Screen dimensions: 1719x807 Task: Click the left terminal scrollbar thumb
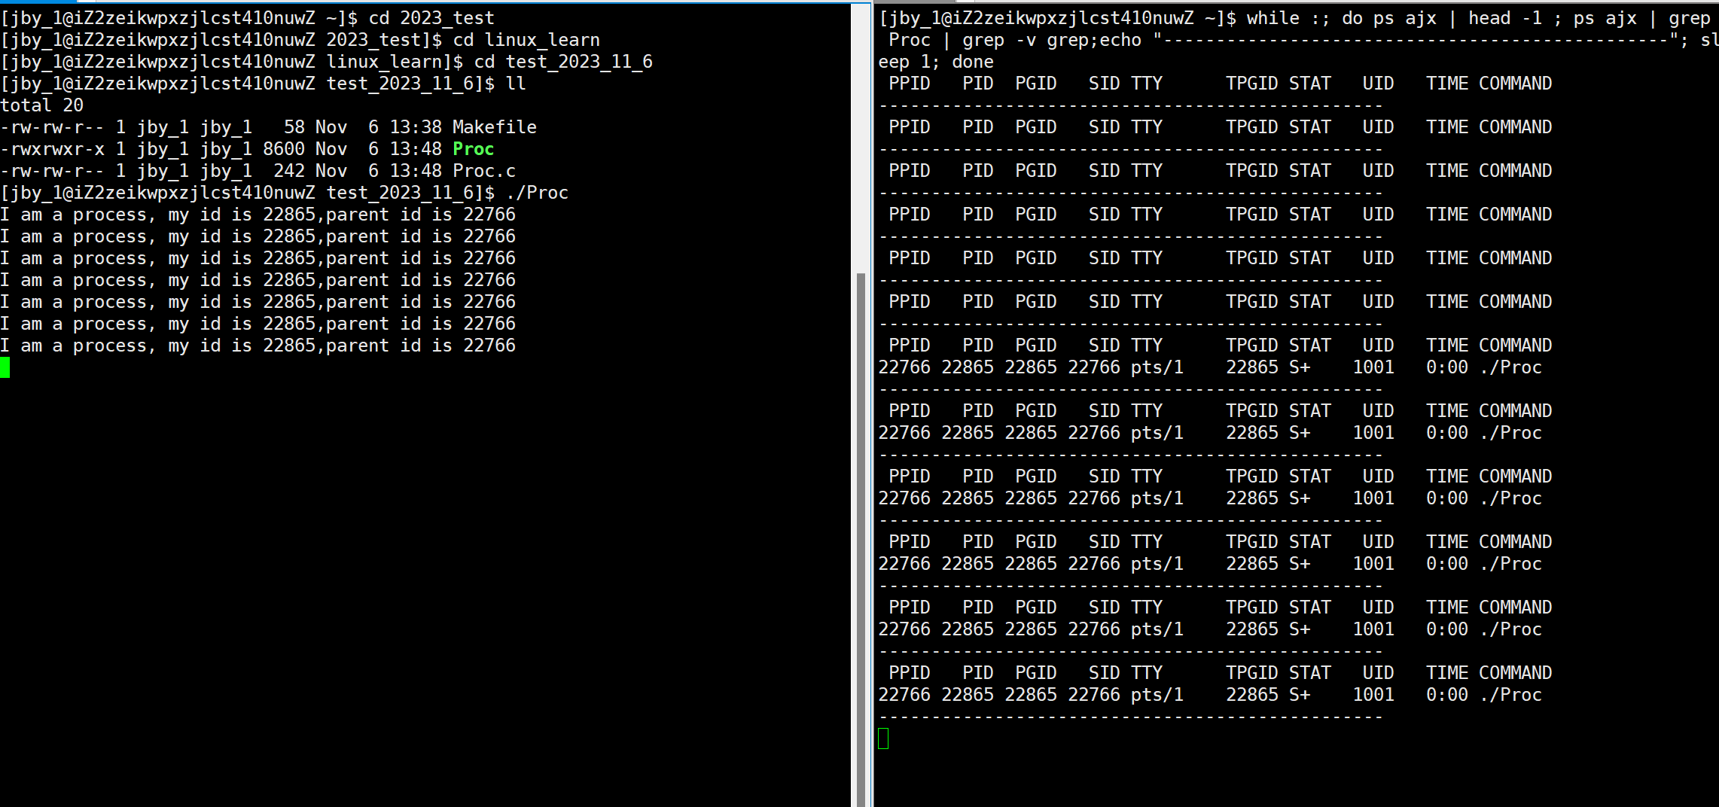click(x=861, y=539)
